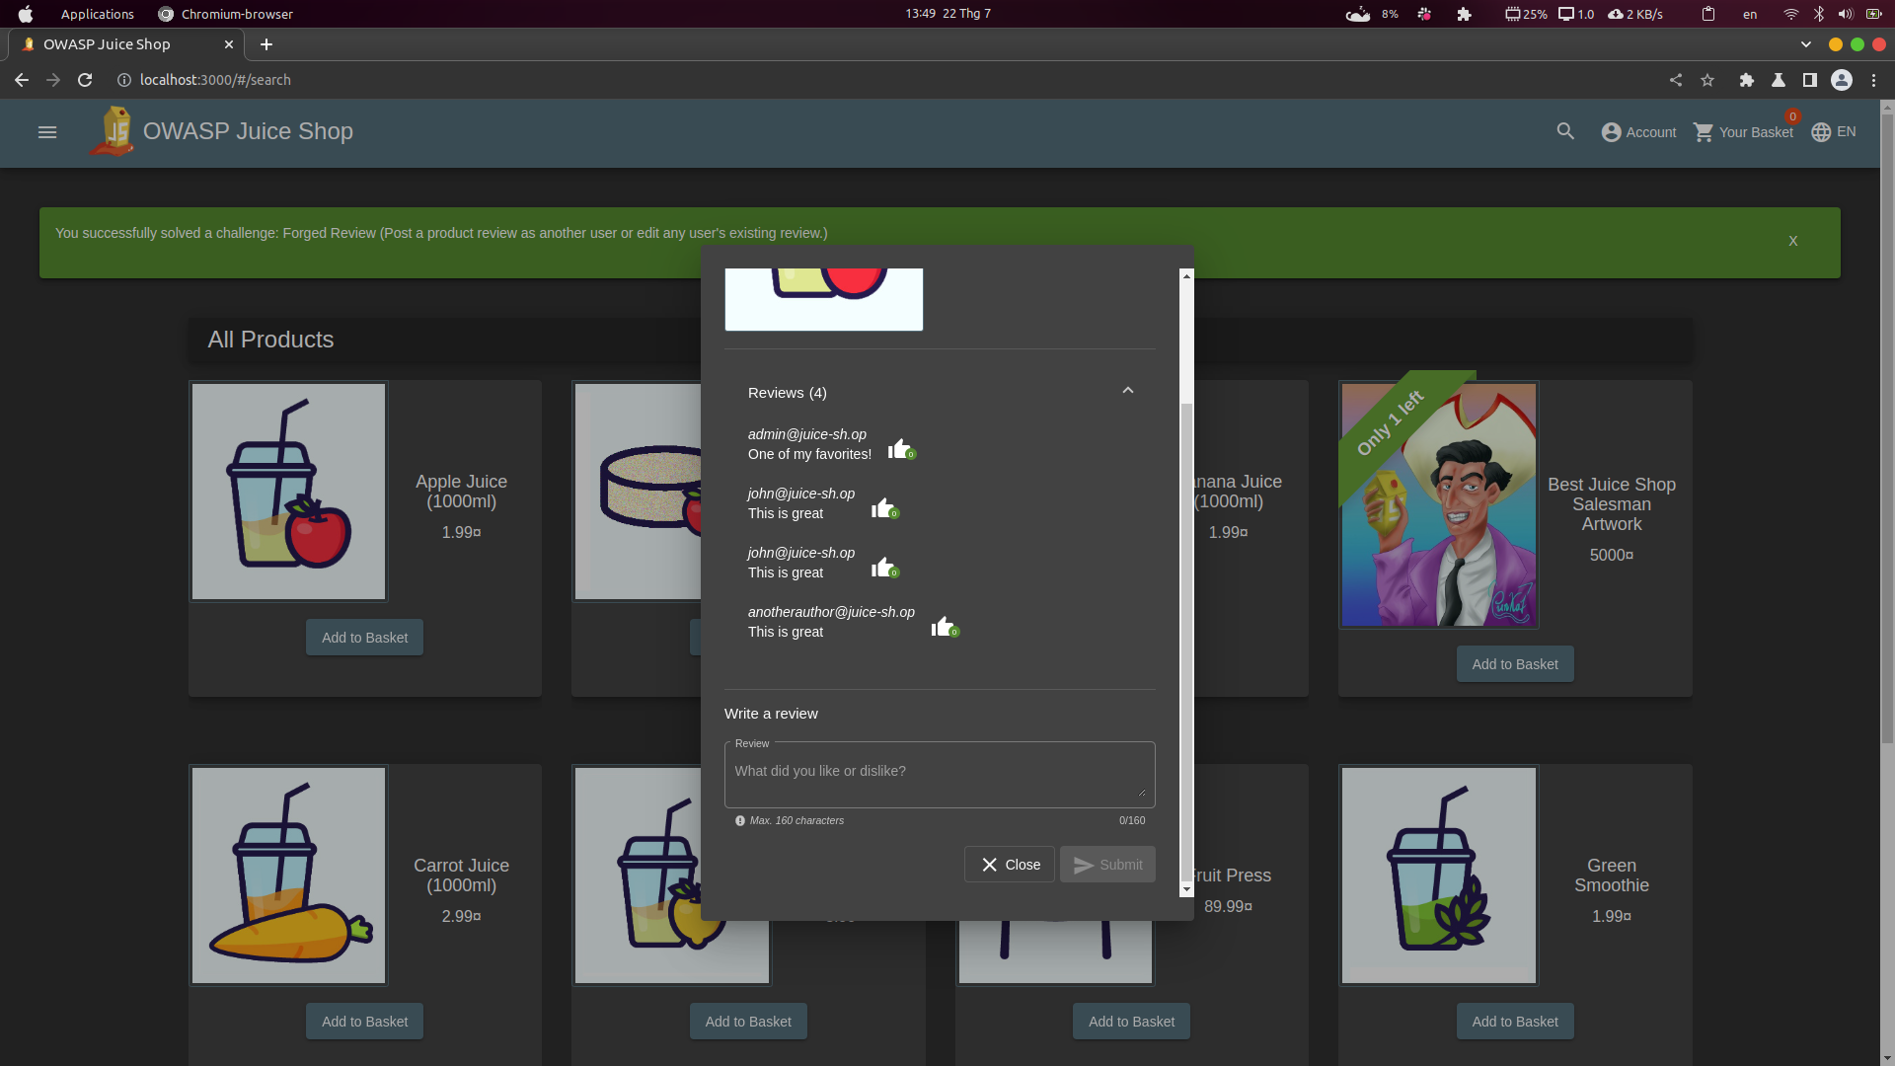
Task: Open the Applications menu
Action: coord(97,14)
